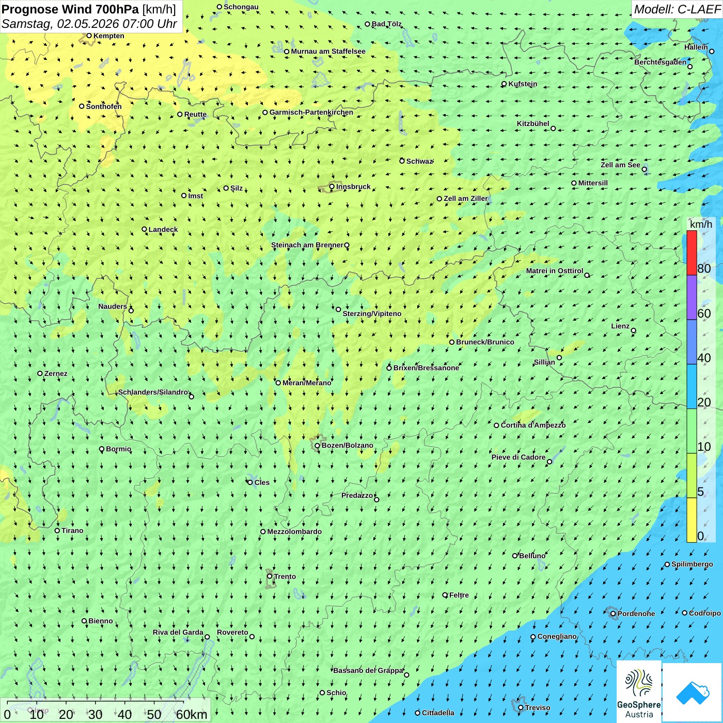723x723 pixels.
Task: Click the 'Predazzo' label
Action: (357, 495)
